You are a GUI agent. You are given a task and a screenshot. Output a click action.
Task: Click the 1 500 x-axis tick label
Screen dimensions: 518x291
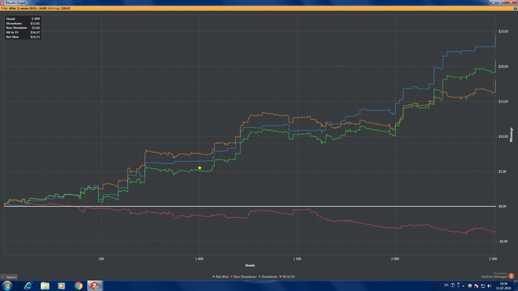pos(297,259)
